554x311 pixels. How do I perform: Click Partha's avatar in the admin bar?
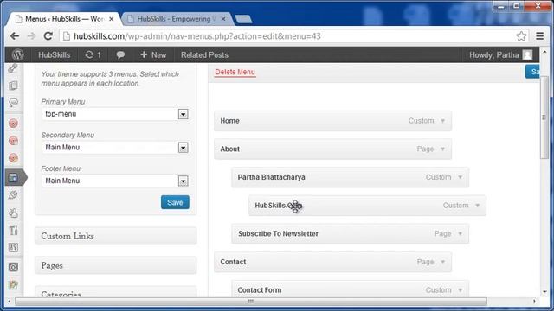pos(527,54)
